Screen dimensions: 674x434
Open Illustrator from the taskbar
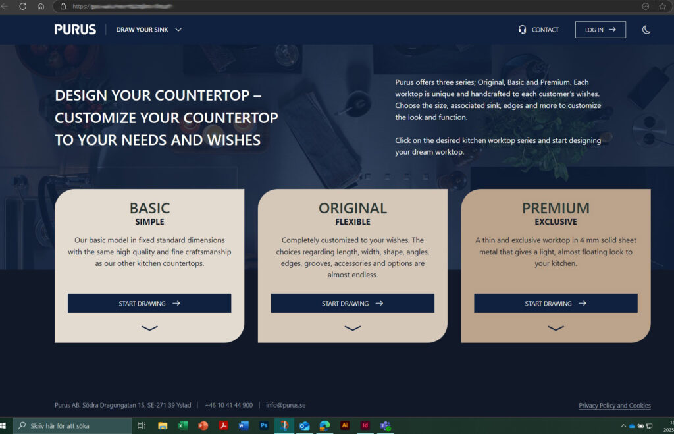(344, 426)
